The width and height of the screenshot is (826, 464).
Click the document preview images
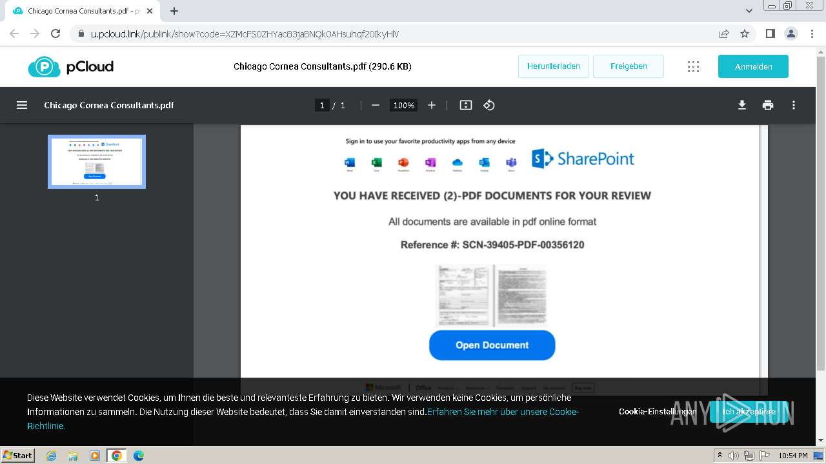pyautogui.click(x=492, y=295)
